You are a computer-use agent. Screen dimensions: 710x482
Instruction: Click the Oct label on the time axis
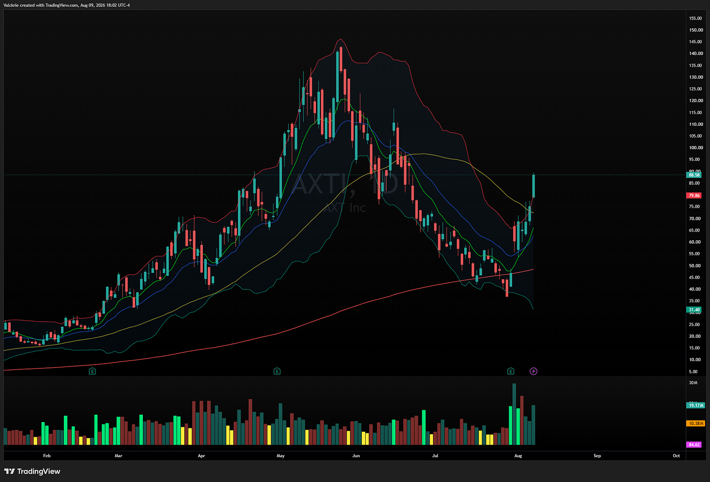676,456
